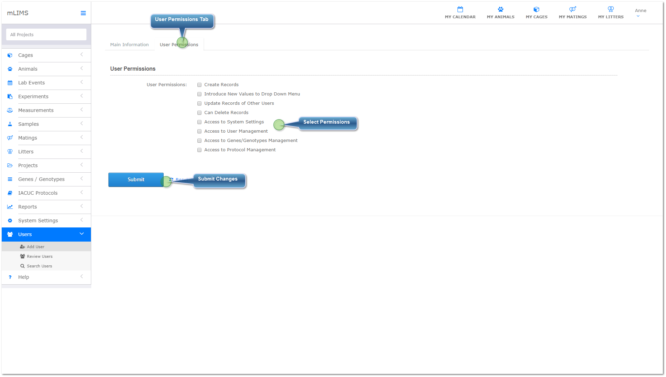
Task: Click the Users sidebar icon
Action: [x=9, y=234]
